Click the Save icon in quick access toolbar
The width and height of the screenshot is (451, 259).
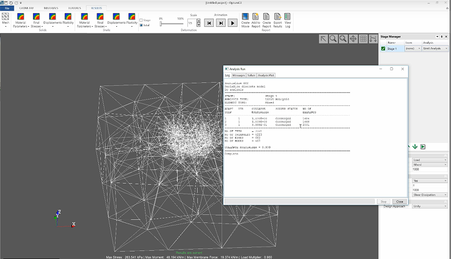point(6,2)
